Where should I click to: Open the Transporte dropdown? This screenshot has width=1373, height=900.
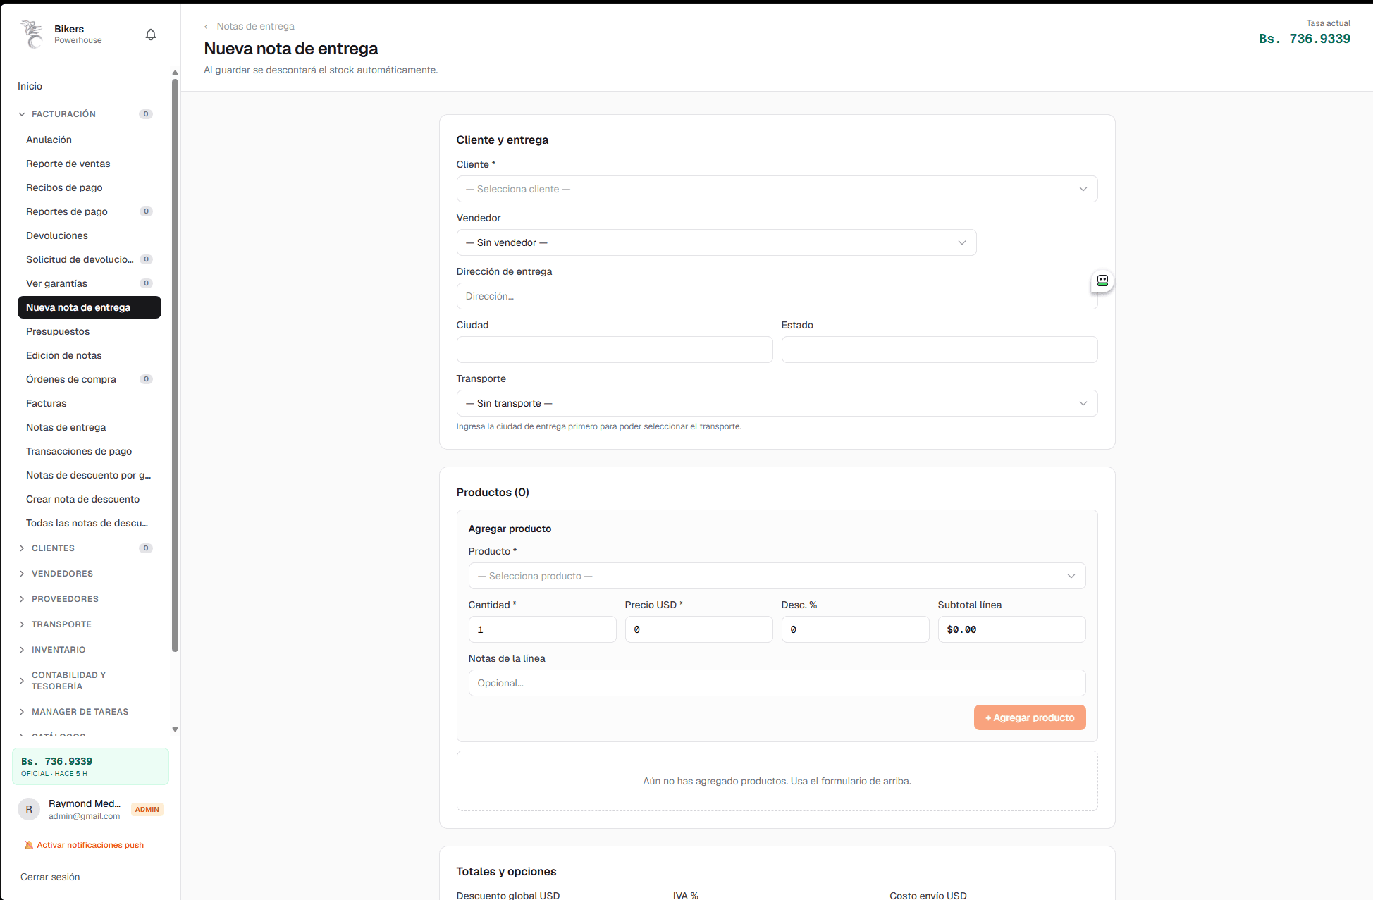click(777, 403)
